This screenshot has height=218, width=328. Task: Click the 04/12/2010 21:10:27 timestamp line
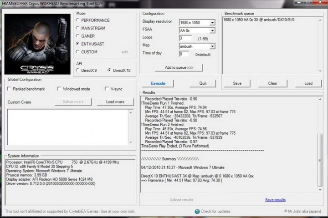click(183, 167)
